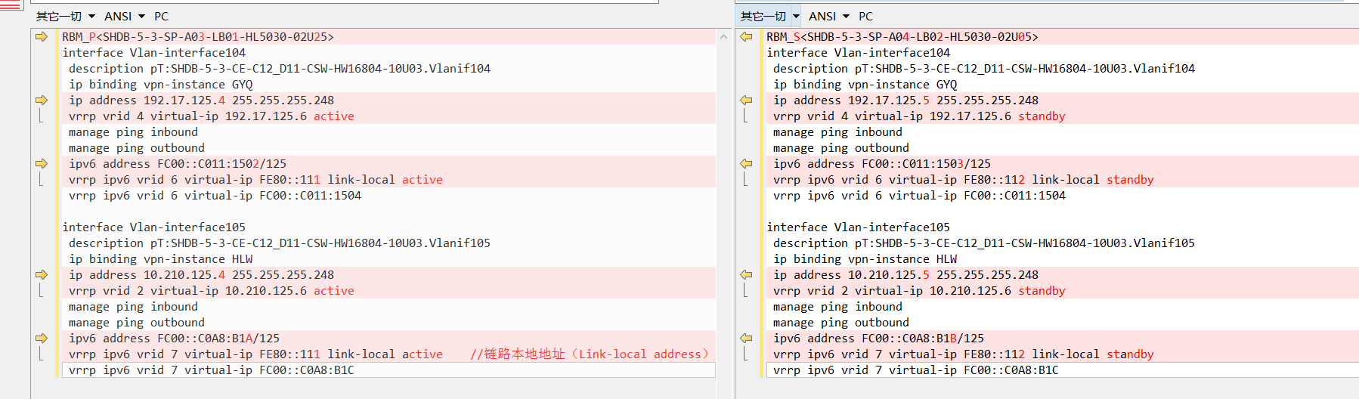Open the left pane 其它一切 file-type dropdown

(66, 16)
